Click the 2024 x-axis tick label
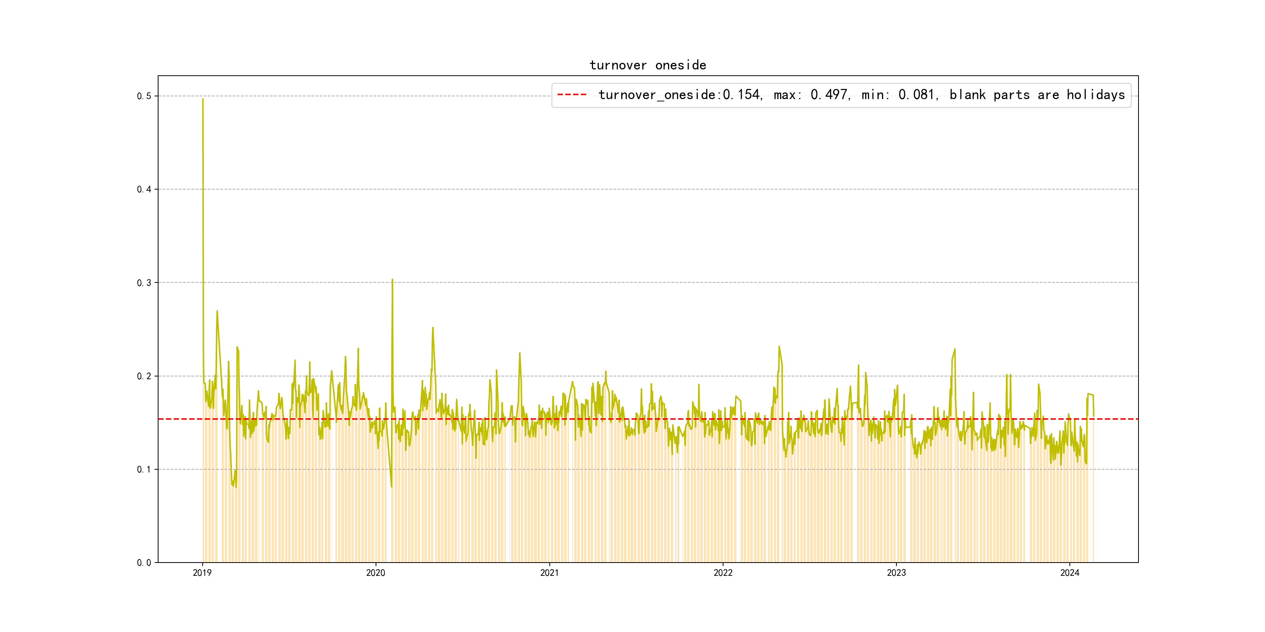Viewport: 1265px width, 632px height. (1069, 573)
